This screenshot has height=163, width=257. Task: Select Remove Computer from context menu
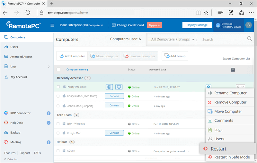click(x=230, y=102)
